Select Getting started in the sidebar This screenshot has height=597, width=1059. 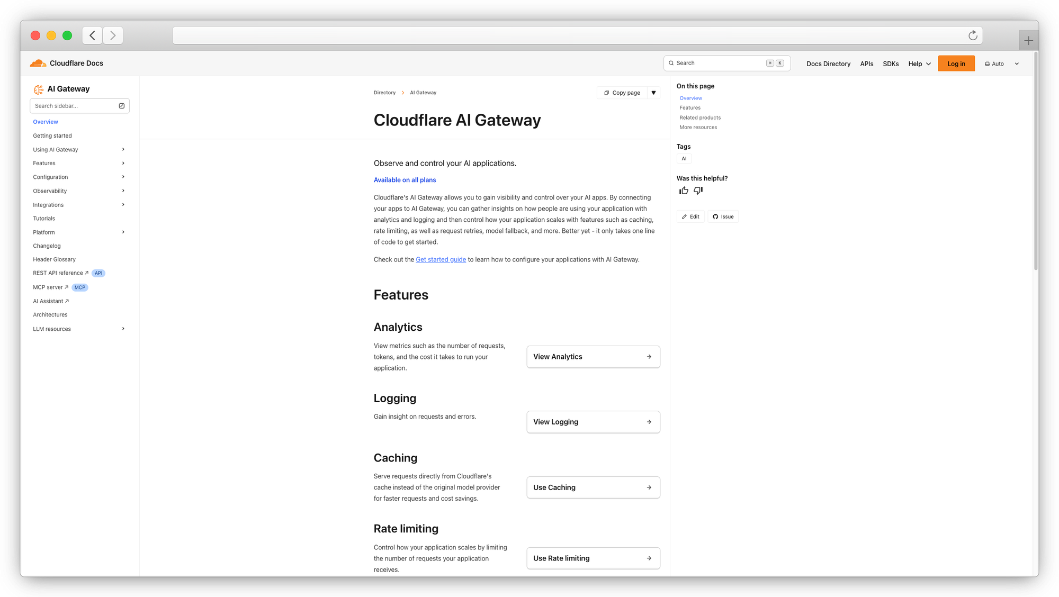52,136
